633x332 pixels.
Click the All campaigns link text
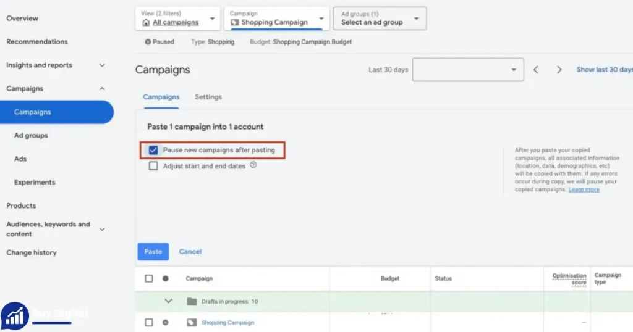tap(176, 23)
